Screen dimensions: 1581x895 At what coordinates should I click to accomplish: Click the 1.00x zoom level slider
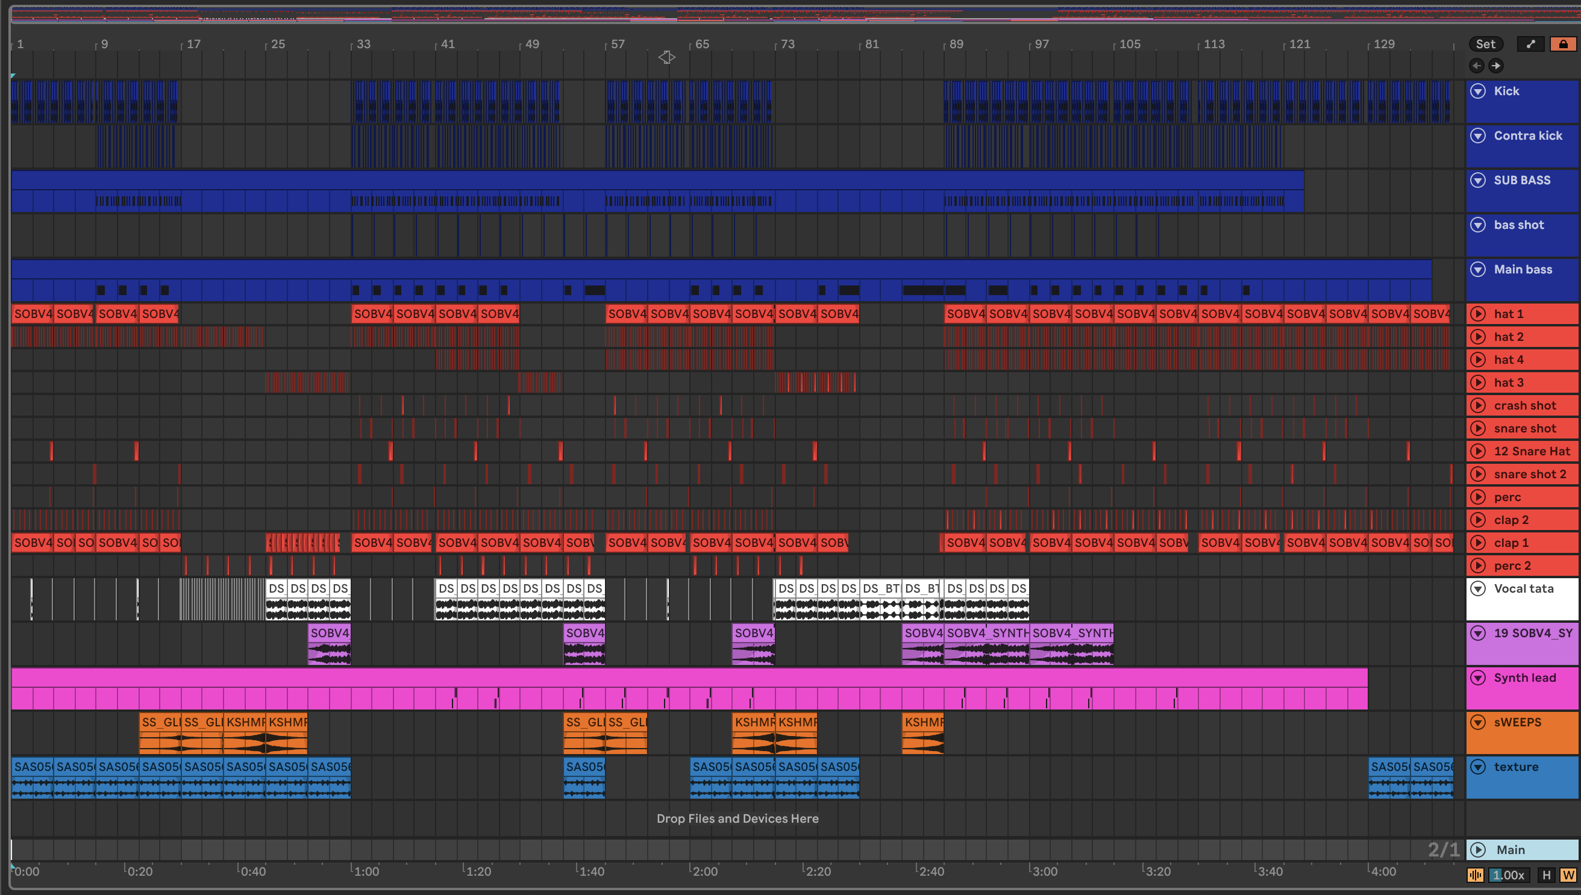point(1510,875)
